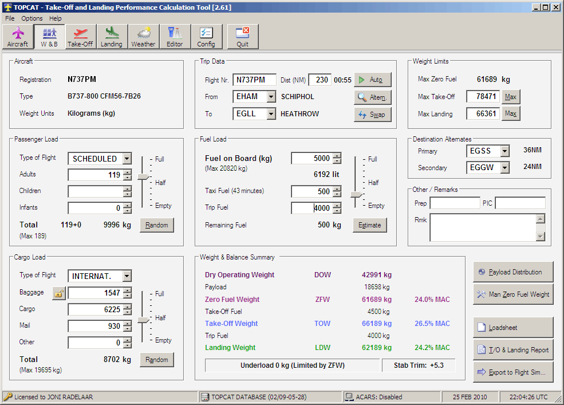Click the Estimate fuel button
Viewport: 564px width, 405px height.
click(x=369, y=225)
